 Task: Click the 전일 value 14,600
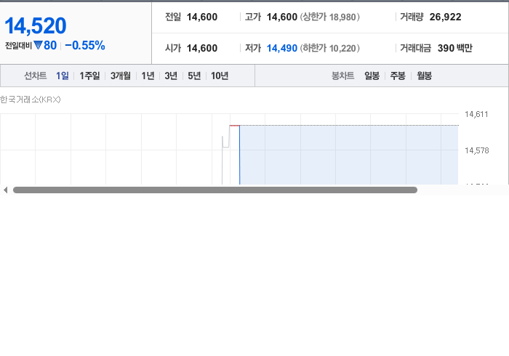click(x=202, y=17)
